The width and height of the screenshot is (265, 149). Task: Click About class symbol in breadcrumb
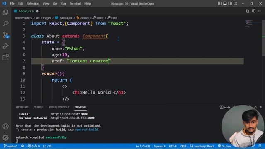[x=82, y=18]
